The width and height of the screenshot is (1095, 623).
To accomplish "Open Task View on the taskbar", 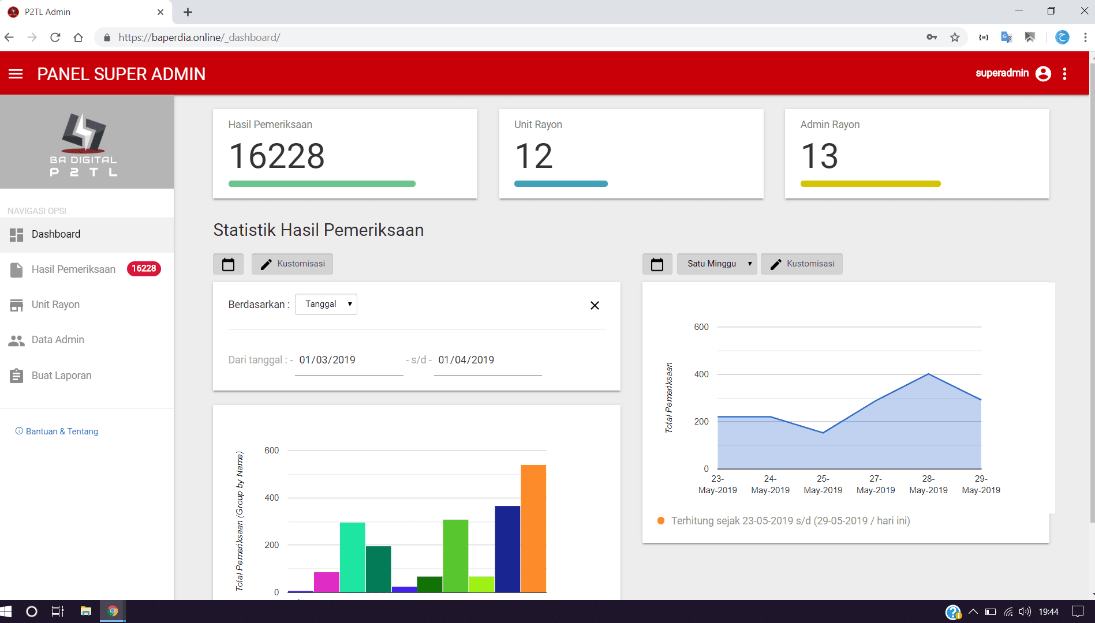I will (x=58, y=611).
